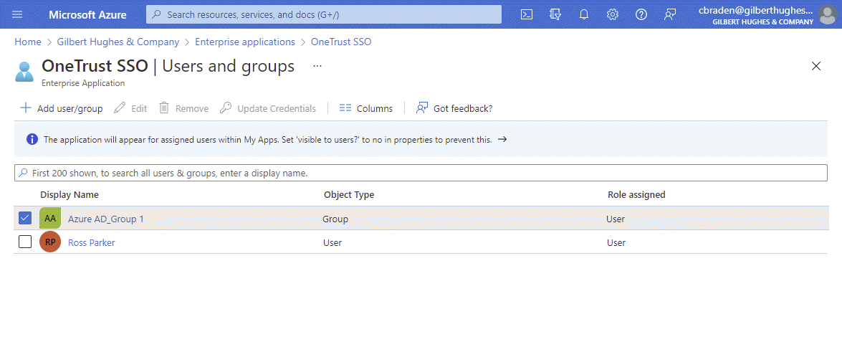Open the Help question mark icon
This screenshot has height=347, width=842.
(x=641, y=14)
